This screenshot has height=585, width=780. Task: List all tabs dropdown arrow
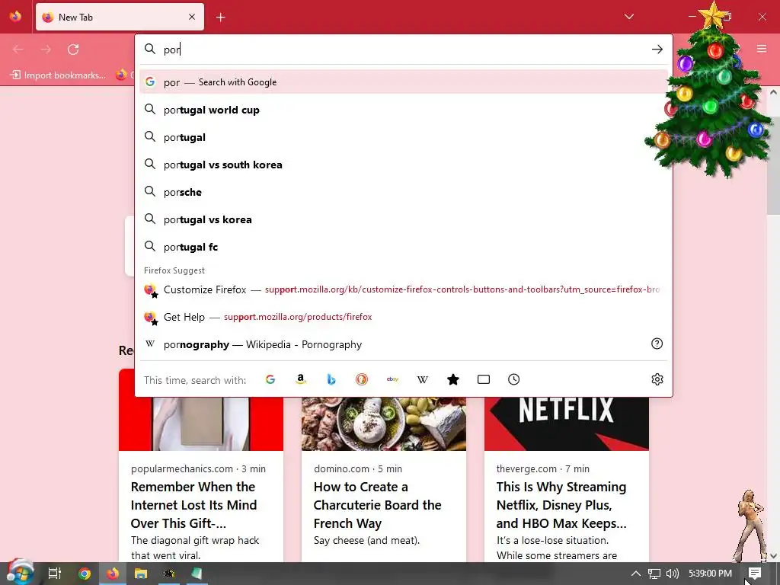[x=628, y=17]
